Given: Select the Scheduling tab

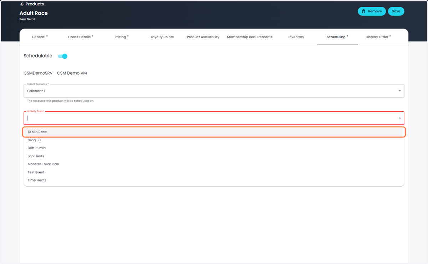Looking at the screenshot, I should coord(337,37).
